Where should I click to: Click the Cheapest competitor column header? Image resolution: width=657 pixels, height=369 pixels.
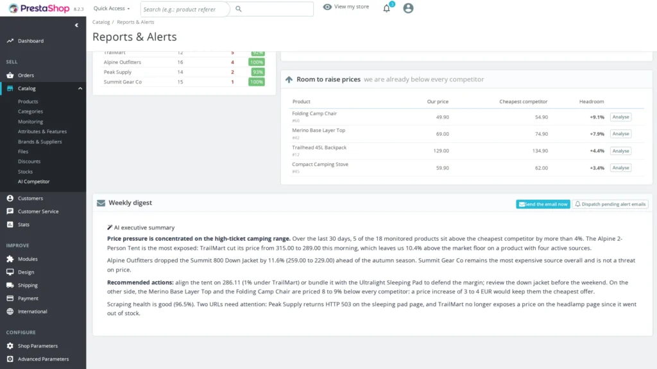tap(524, 102)
